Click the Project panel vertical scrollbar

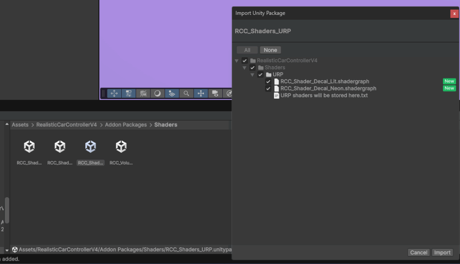click(7, 211)
